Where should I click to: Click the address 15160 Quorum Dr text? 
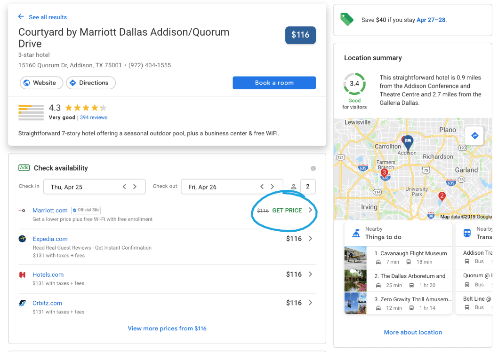(x=70, y=65)
